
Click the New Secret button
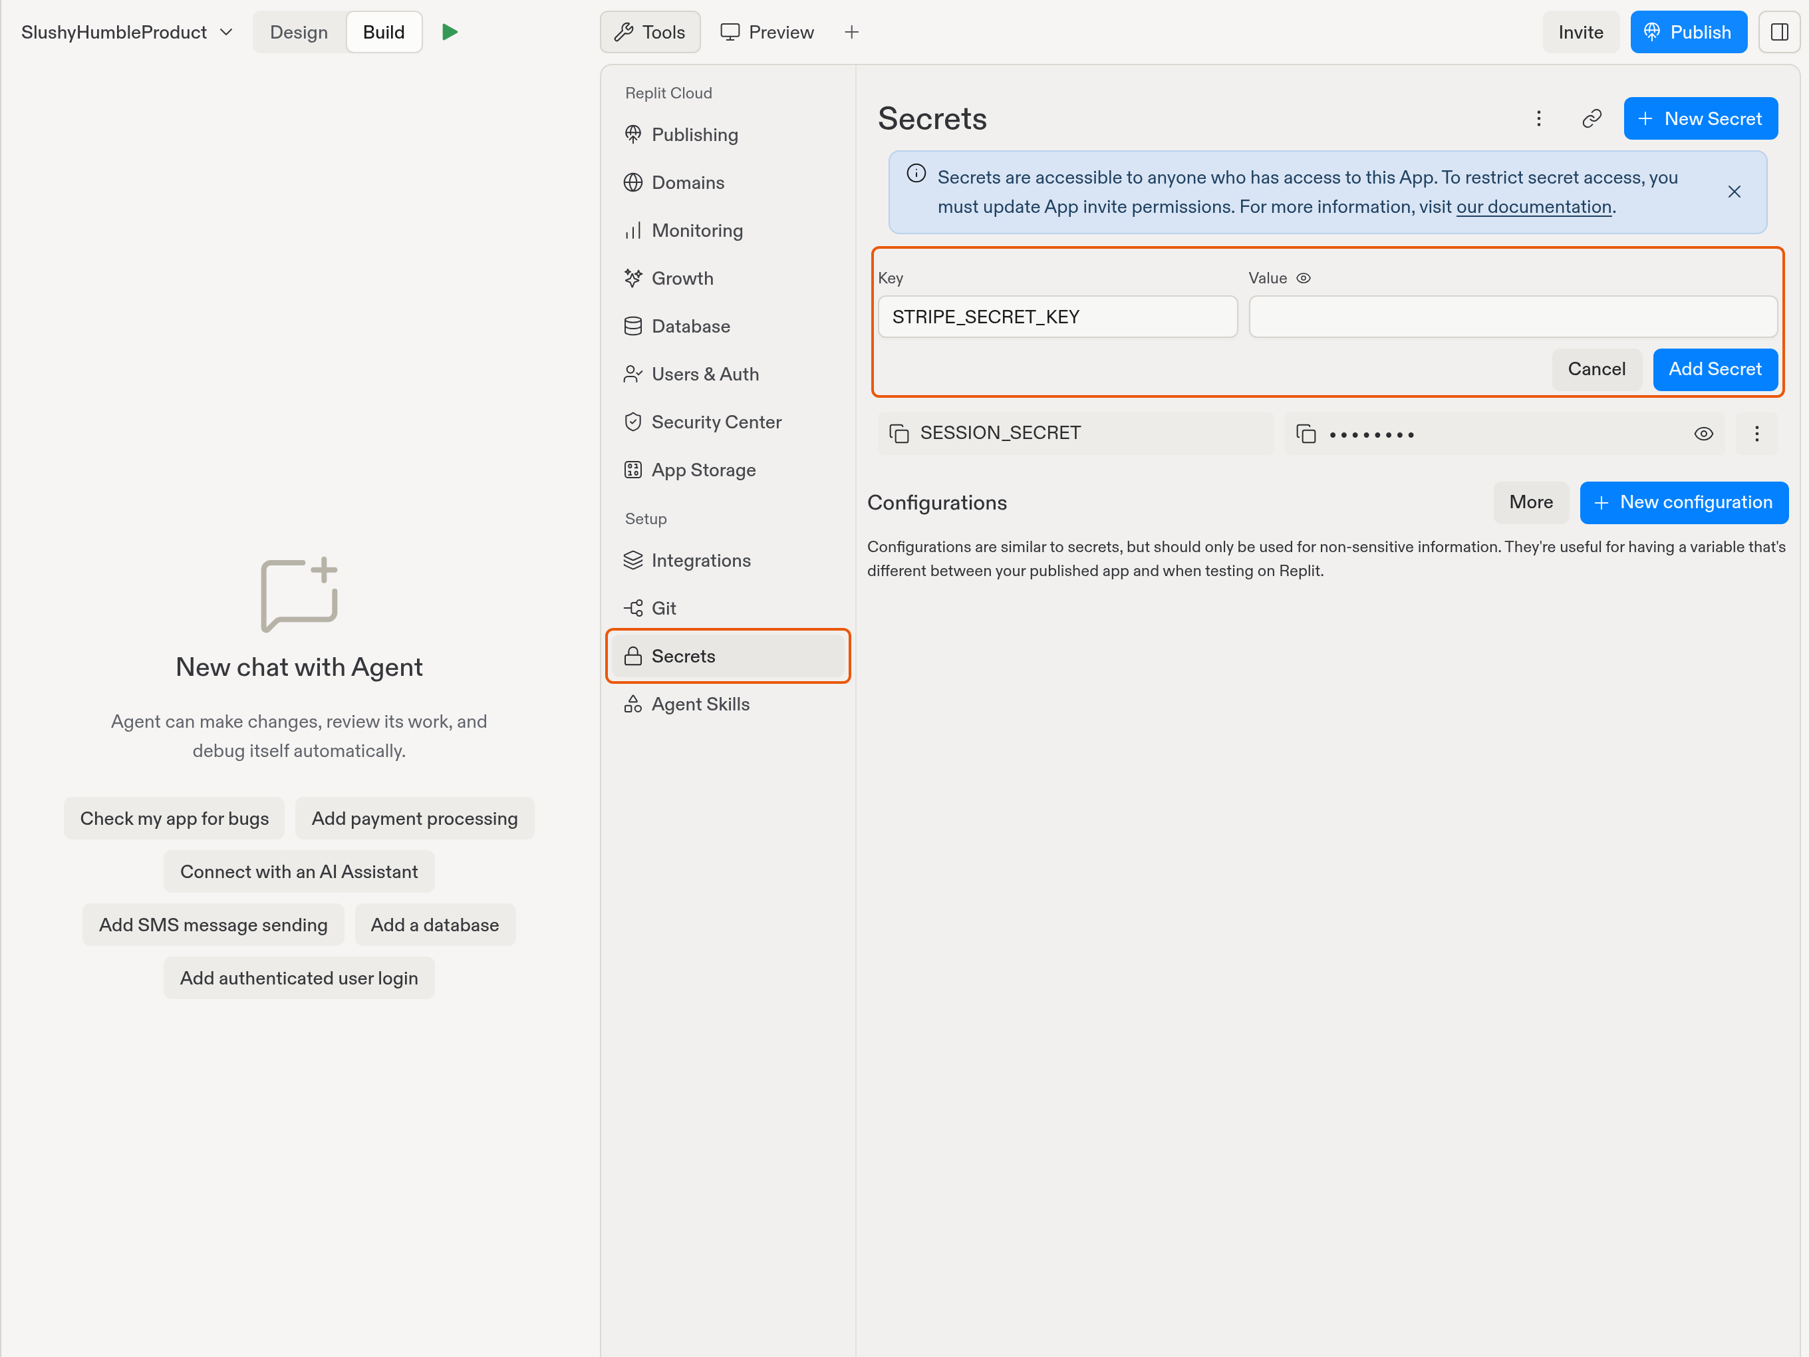1700,118
